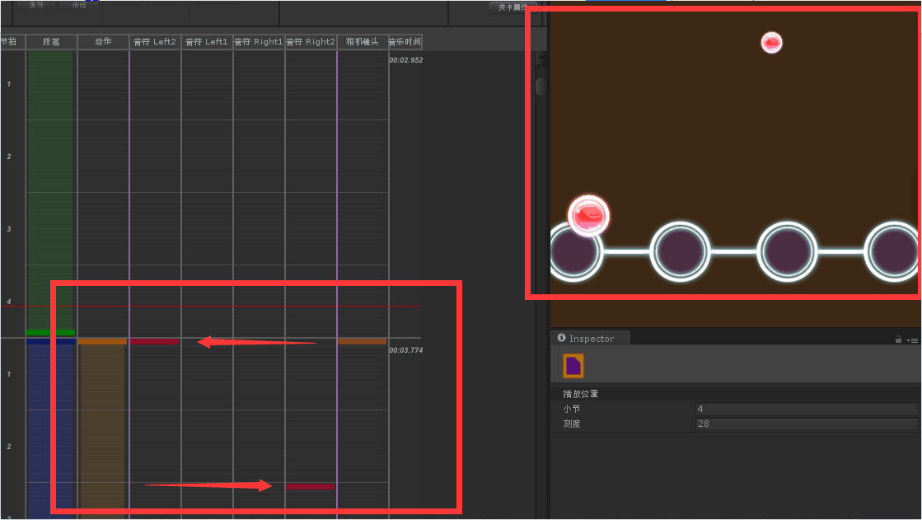
Task: Click into the 小节 value field
Action: point(806,408)
